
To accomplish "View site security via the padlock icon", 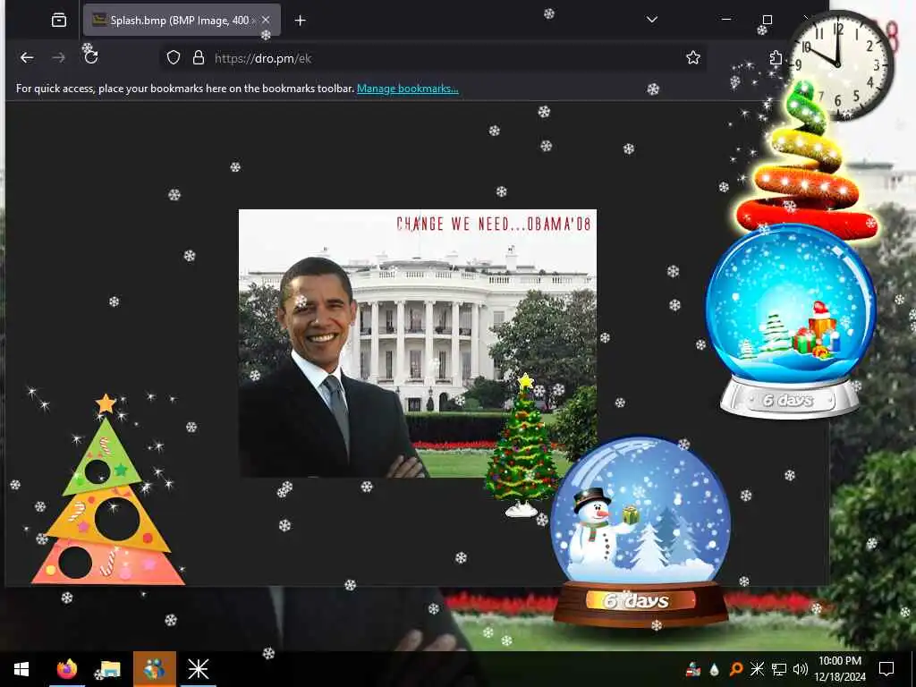I will tap(199, 58).
